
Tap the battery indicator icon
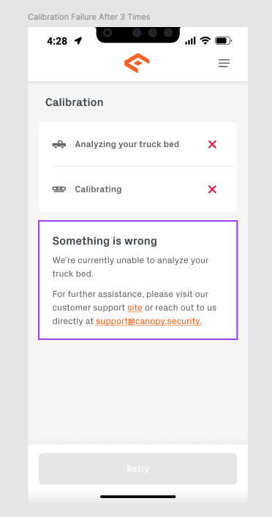(223, 41)
